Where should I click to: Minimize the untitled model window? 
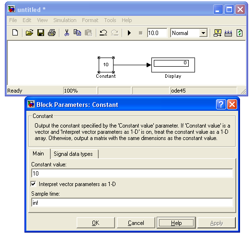coord(218,9)
